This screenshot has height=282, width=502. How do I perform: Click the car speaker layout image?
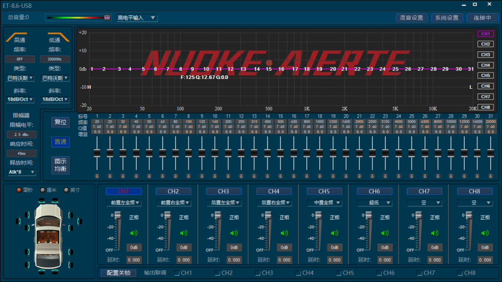tap(48, 236)
